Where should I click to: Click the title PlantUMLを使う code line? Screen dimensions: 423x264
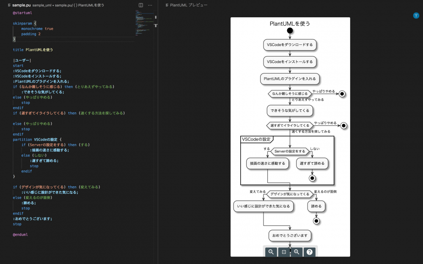point(33,50)
